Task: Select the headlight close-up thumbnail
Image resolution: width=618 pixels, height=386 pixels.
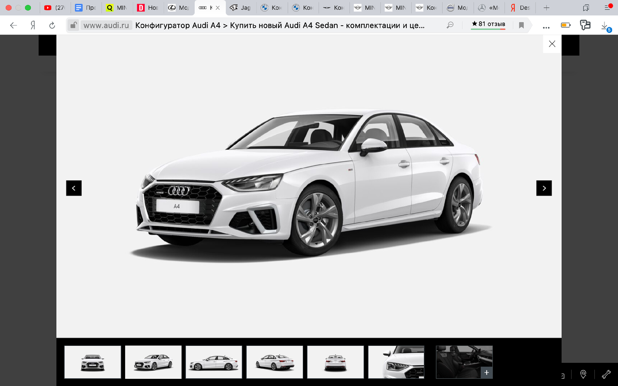Action: pyautogui.click(x=396, y=362)
